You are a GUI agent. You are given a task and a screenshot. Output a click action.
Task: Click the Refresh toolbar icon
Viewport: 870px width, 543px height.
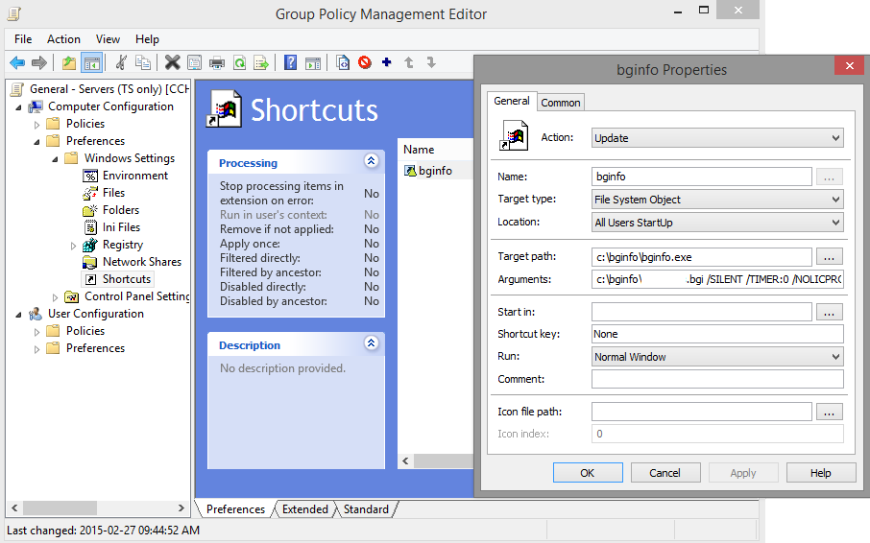pyautogui.click(x=239, y=62)
